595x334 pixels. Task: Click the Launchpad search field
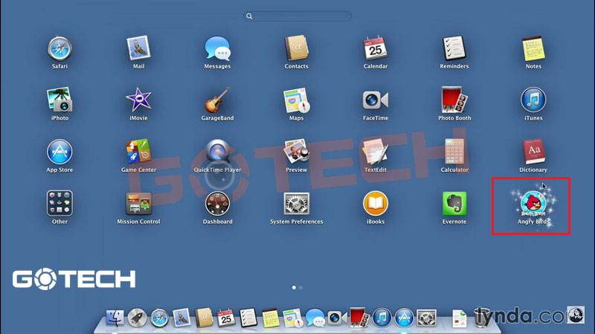[297, 16]
